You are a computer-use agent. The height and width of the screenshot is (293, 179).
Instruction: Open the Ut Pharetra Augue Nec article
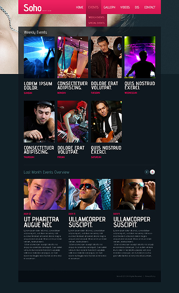(41, 222)
